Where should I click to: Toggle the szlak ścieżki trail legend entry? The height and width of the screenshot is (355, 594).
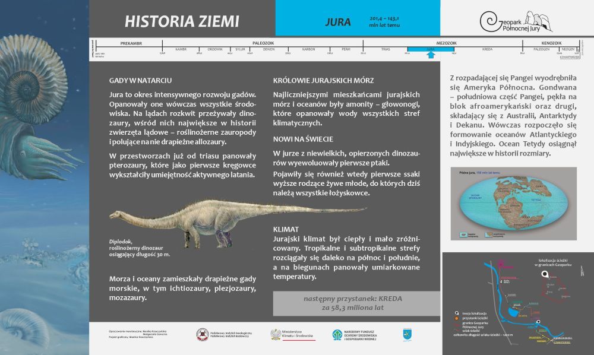[457, 330]
